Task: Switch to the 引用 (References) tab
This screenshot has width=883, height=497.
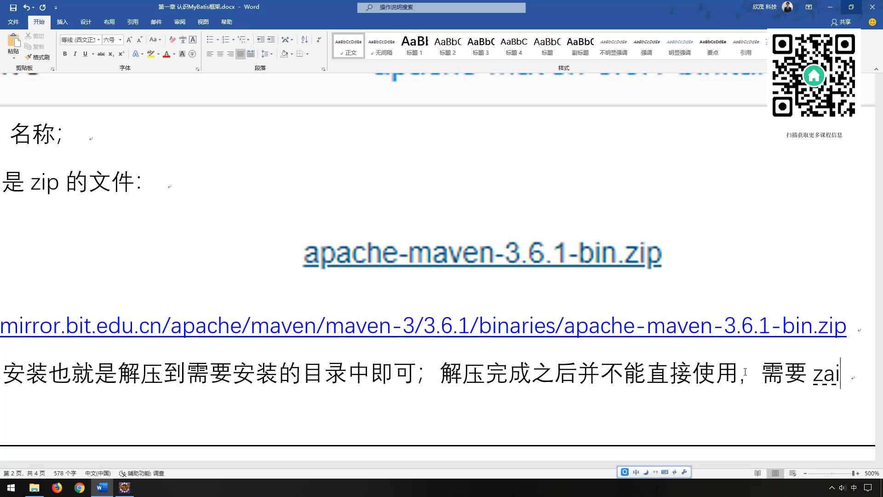Action: click(132, 22)
